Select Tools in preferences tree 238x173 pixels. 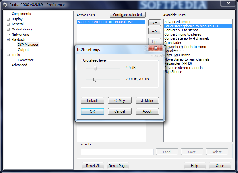pos(16,55)
